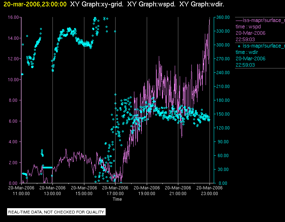Click the 'XY Graph:wspd.' title text
This screenshot has height=222, width=285.
(x=151, y=4)
